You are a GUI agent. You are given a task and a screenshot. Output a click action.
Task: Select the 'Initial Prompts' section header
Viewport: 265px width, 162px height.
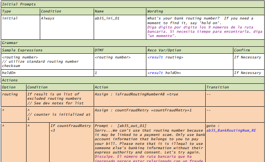point(133,4)
